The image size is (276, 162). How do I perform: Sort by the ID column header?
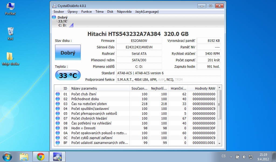(65, 89)
